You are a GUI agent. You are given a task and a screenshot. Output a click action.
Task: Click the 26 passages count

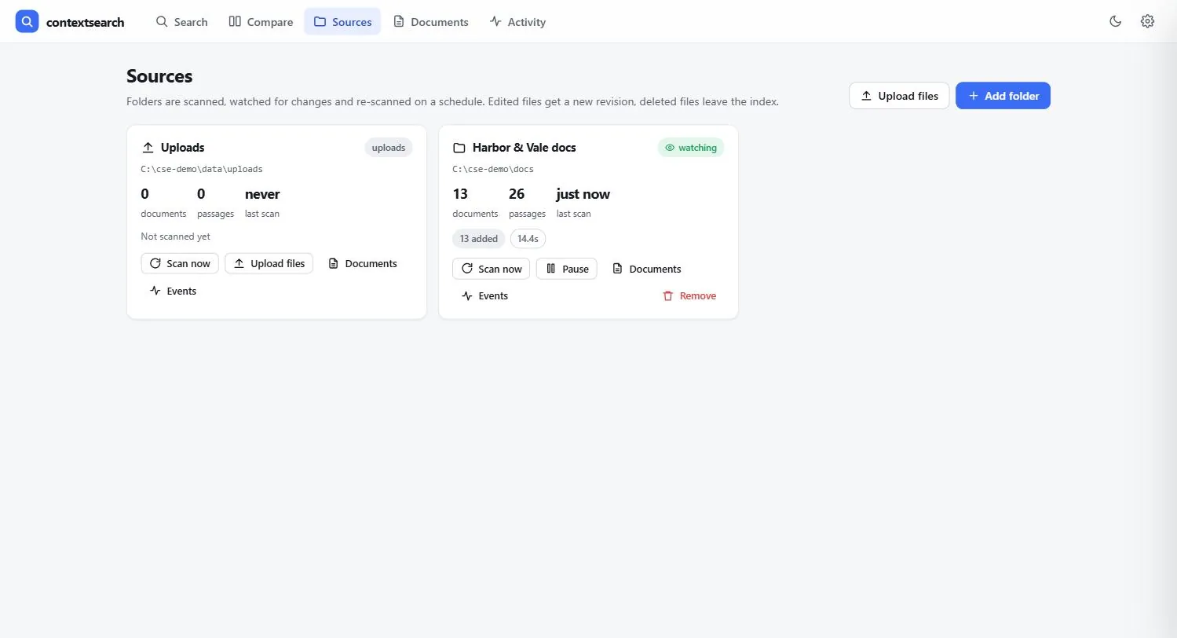(x=517, y=194)
